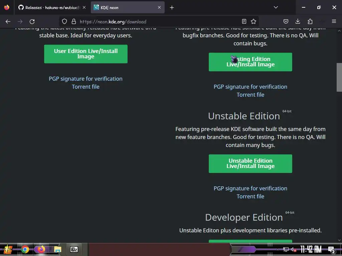Open the Extensions puzzle icon

click(x=310, y=21)
